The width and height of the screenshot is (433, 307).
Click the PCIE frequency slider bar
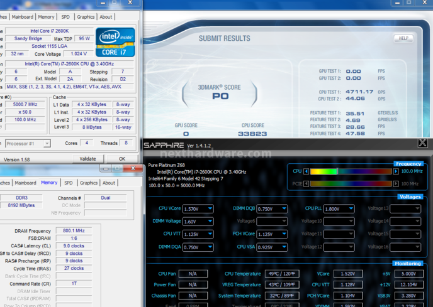coord(351,183)
